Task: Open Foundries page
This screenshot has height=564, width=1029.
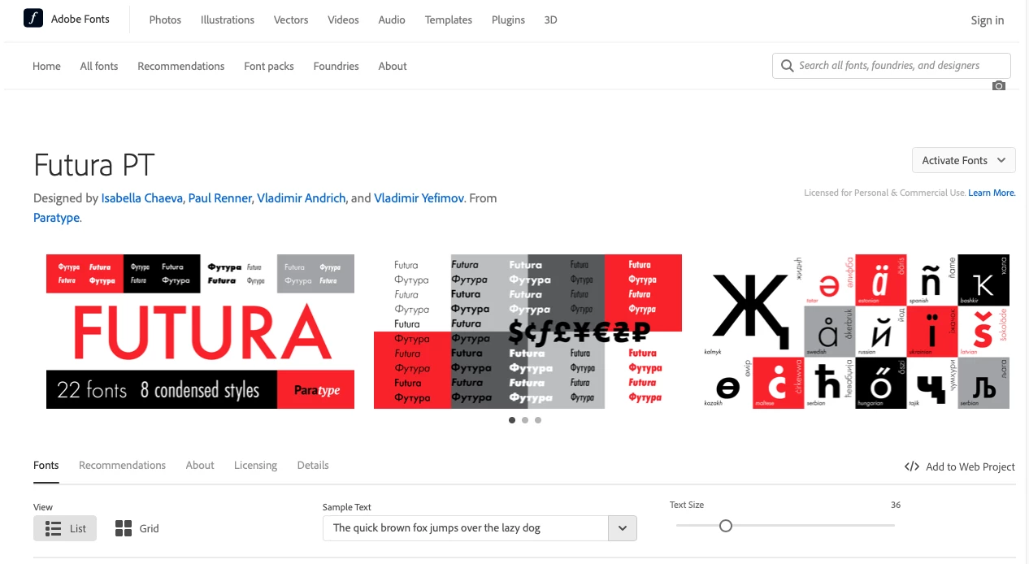Action: tap(336, 66)
